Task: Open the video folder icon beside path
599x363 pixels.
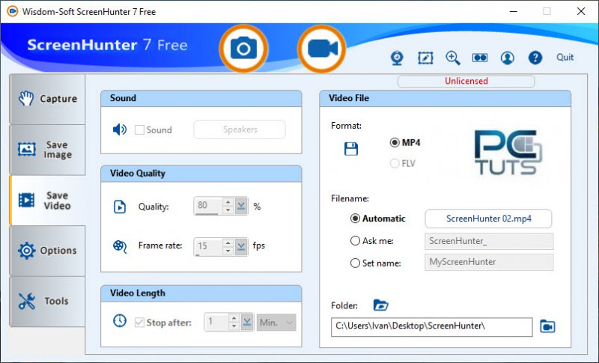Action: point(547,326)
